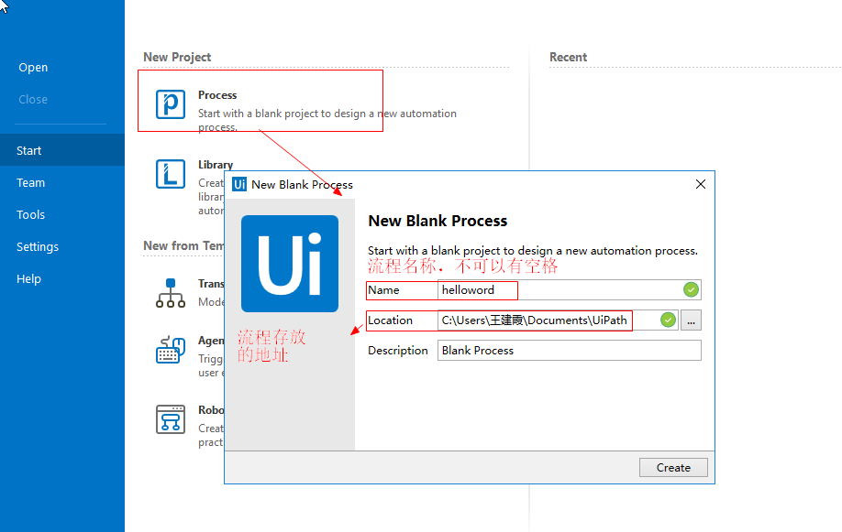Select the Transactional template flowchart icon
The image size is (842, 532).
pos(171,293)
